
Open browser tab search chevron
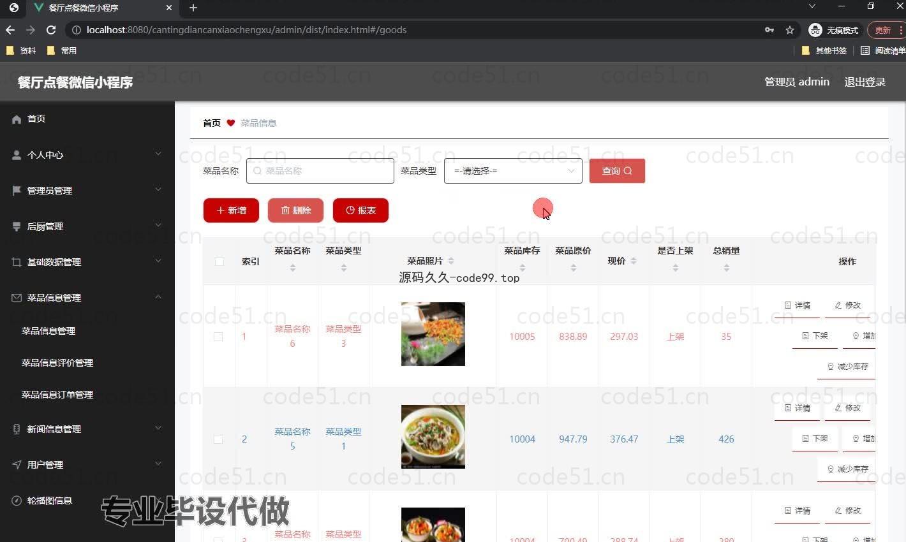pos(812,6)
